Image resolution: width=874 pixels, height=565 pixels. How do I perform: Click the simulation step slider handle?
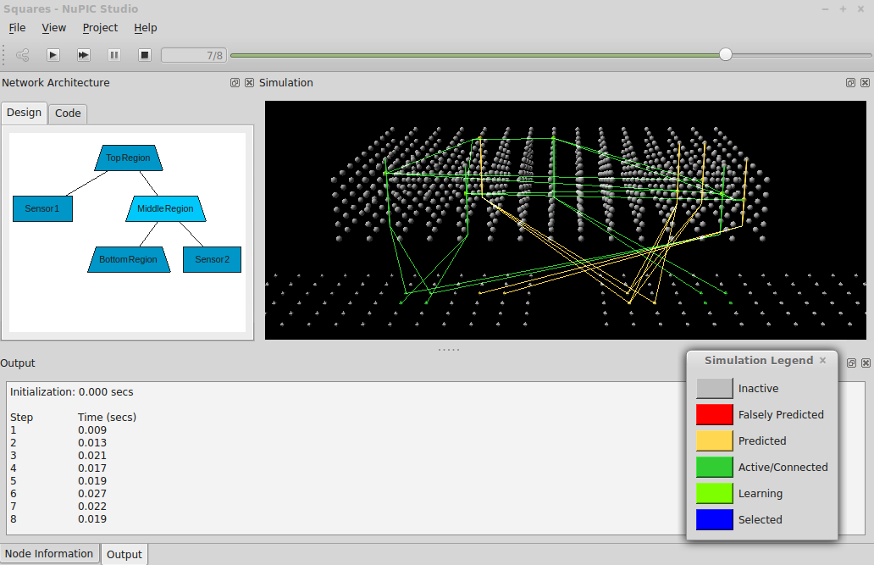tap(726, 55)
